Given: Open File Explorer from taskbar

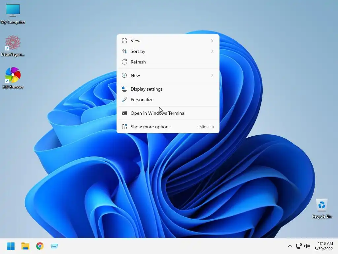Looking at the screenshot, I should tap(25, 246).
